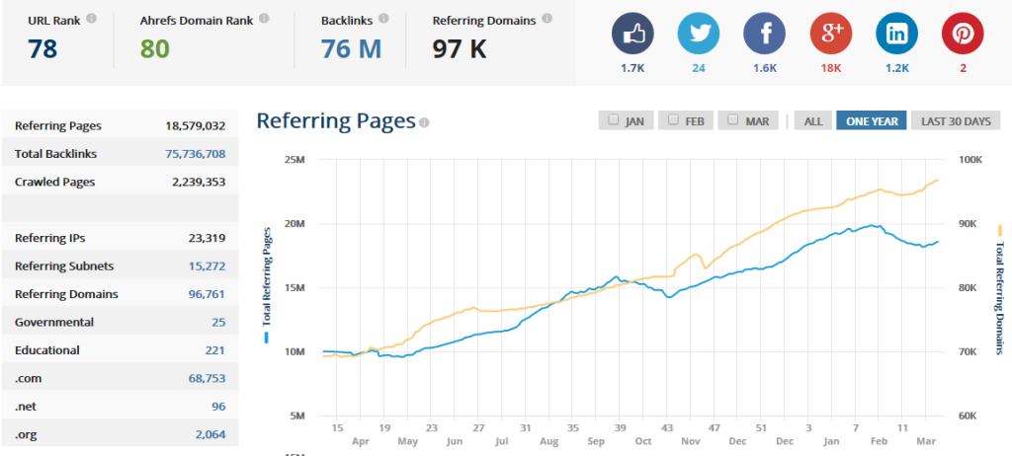The height and width of the screenshot is (456, 1012).
Task: Click the Twitter share icon
Action: pos(699,35)
